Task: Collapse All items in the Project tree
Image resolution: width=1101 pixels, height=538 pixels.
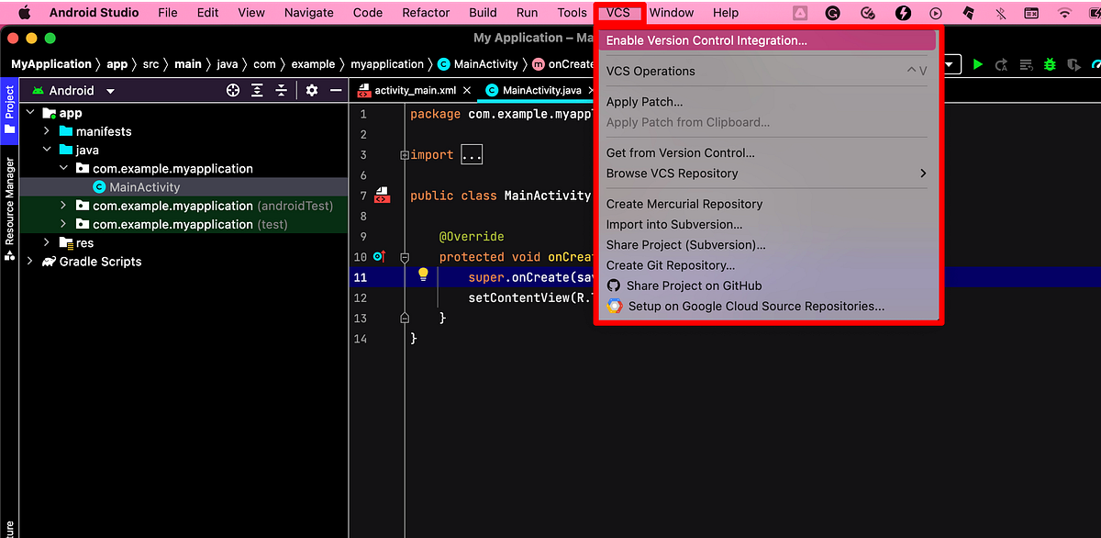Action: click(281, 90)
